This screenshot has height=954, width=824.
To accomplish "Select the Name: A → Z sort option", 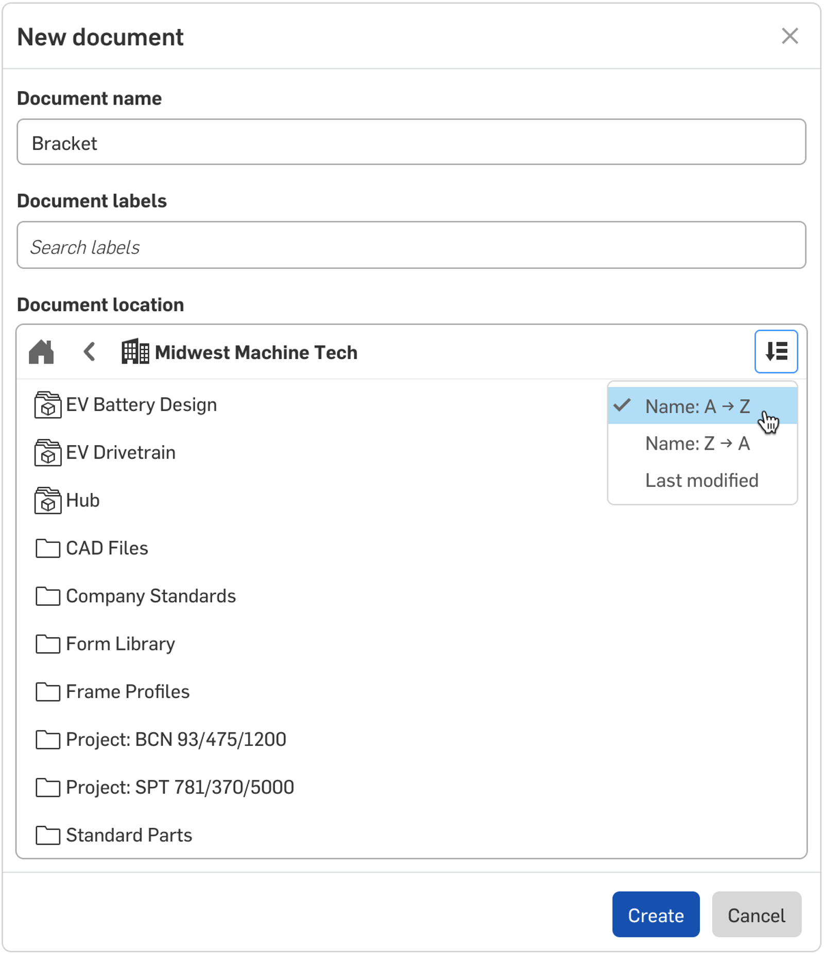I will point(697,406).
